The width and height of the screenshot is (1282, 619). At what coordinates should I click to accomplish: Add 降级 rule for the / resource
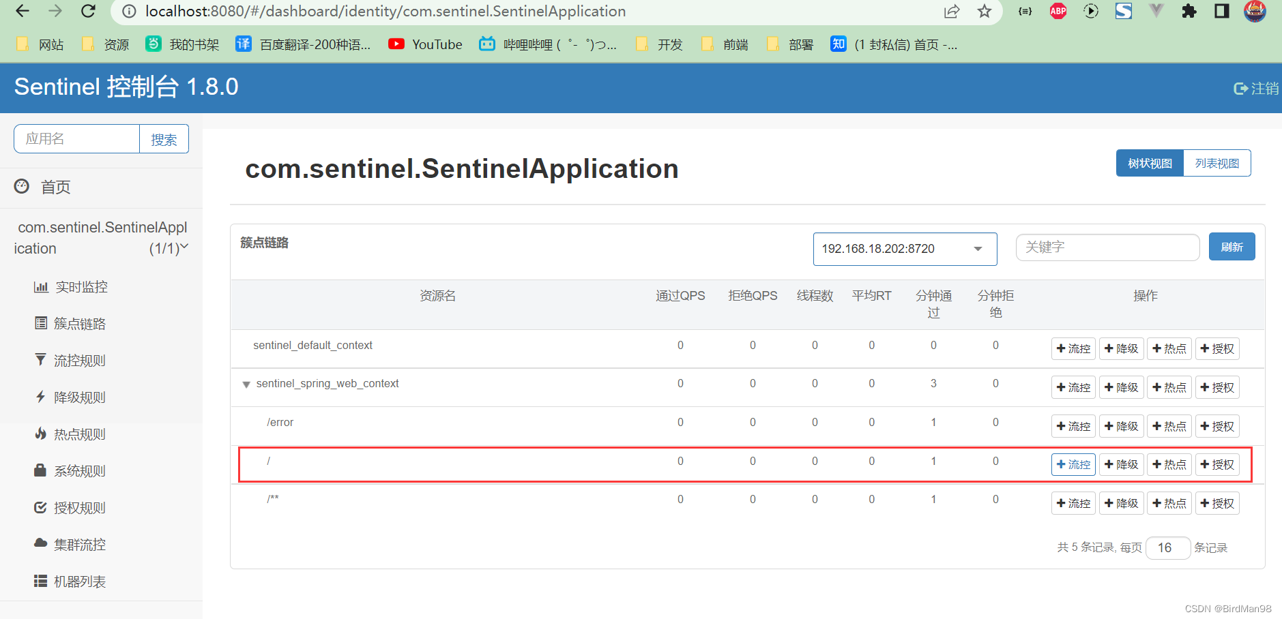(x=1121, y=464)
